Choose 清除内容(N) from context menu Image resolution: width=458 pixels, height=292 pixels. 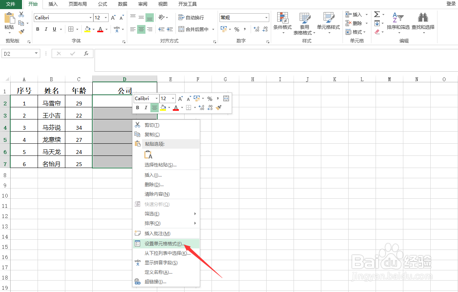166,194
